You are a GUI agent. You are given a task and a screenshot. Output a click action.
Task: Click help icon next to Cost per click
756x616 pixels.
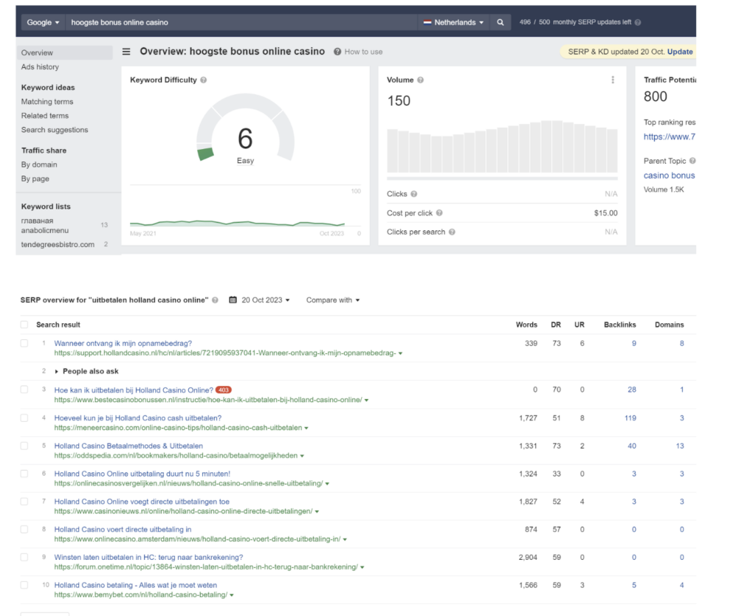point(439,213)
